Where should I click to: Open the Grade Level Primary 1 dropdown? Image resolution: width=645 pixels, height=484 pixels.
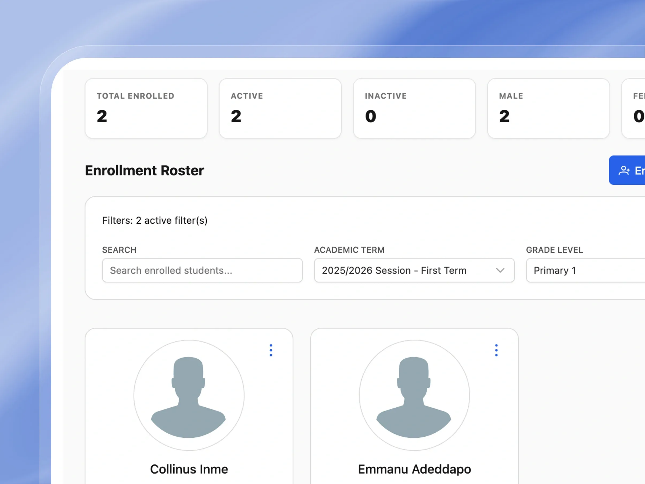coord(586,270)
